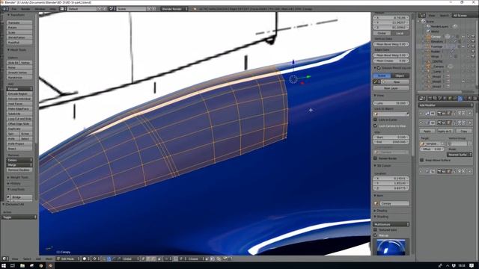Open the File menu
479x269 pixels.
coord(14,9)
